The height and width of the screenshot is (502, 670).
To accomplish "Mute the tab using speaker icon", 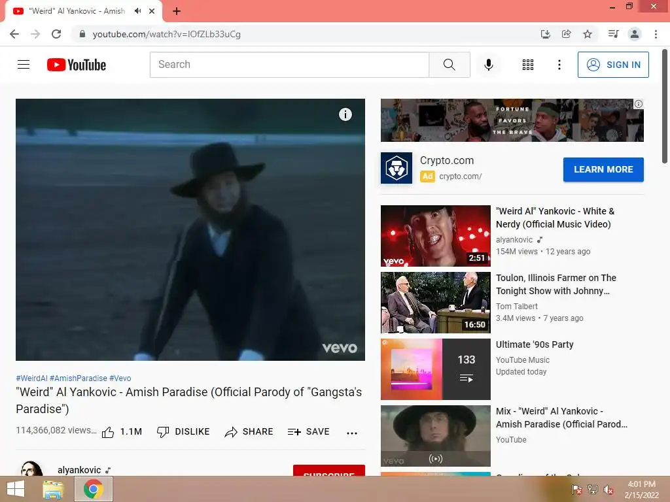I will pyautogui.click(x=137, y=11).
